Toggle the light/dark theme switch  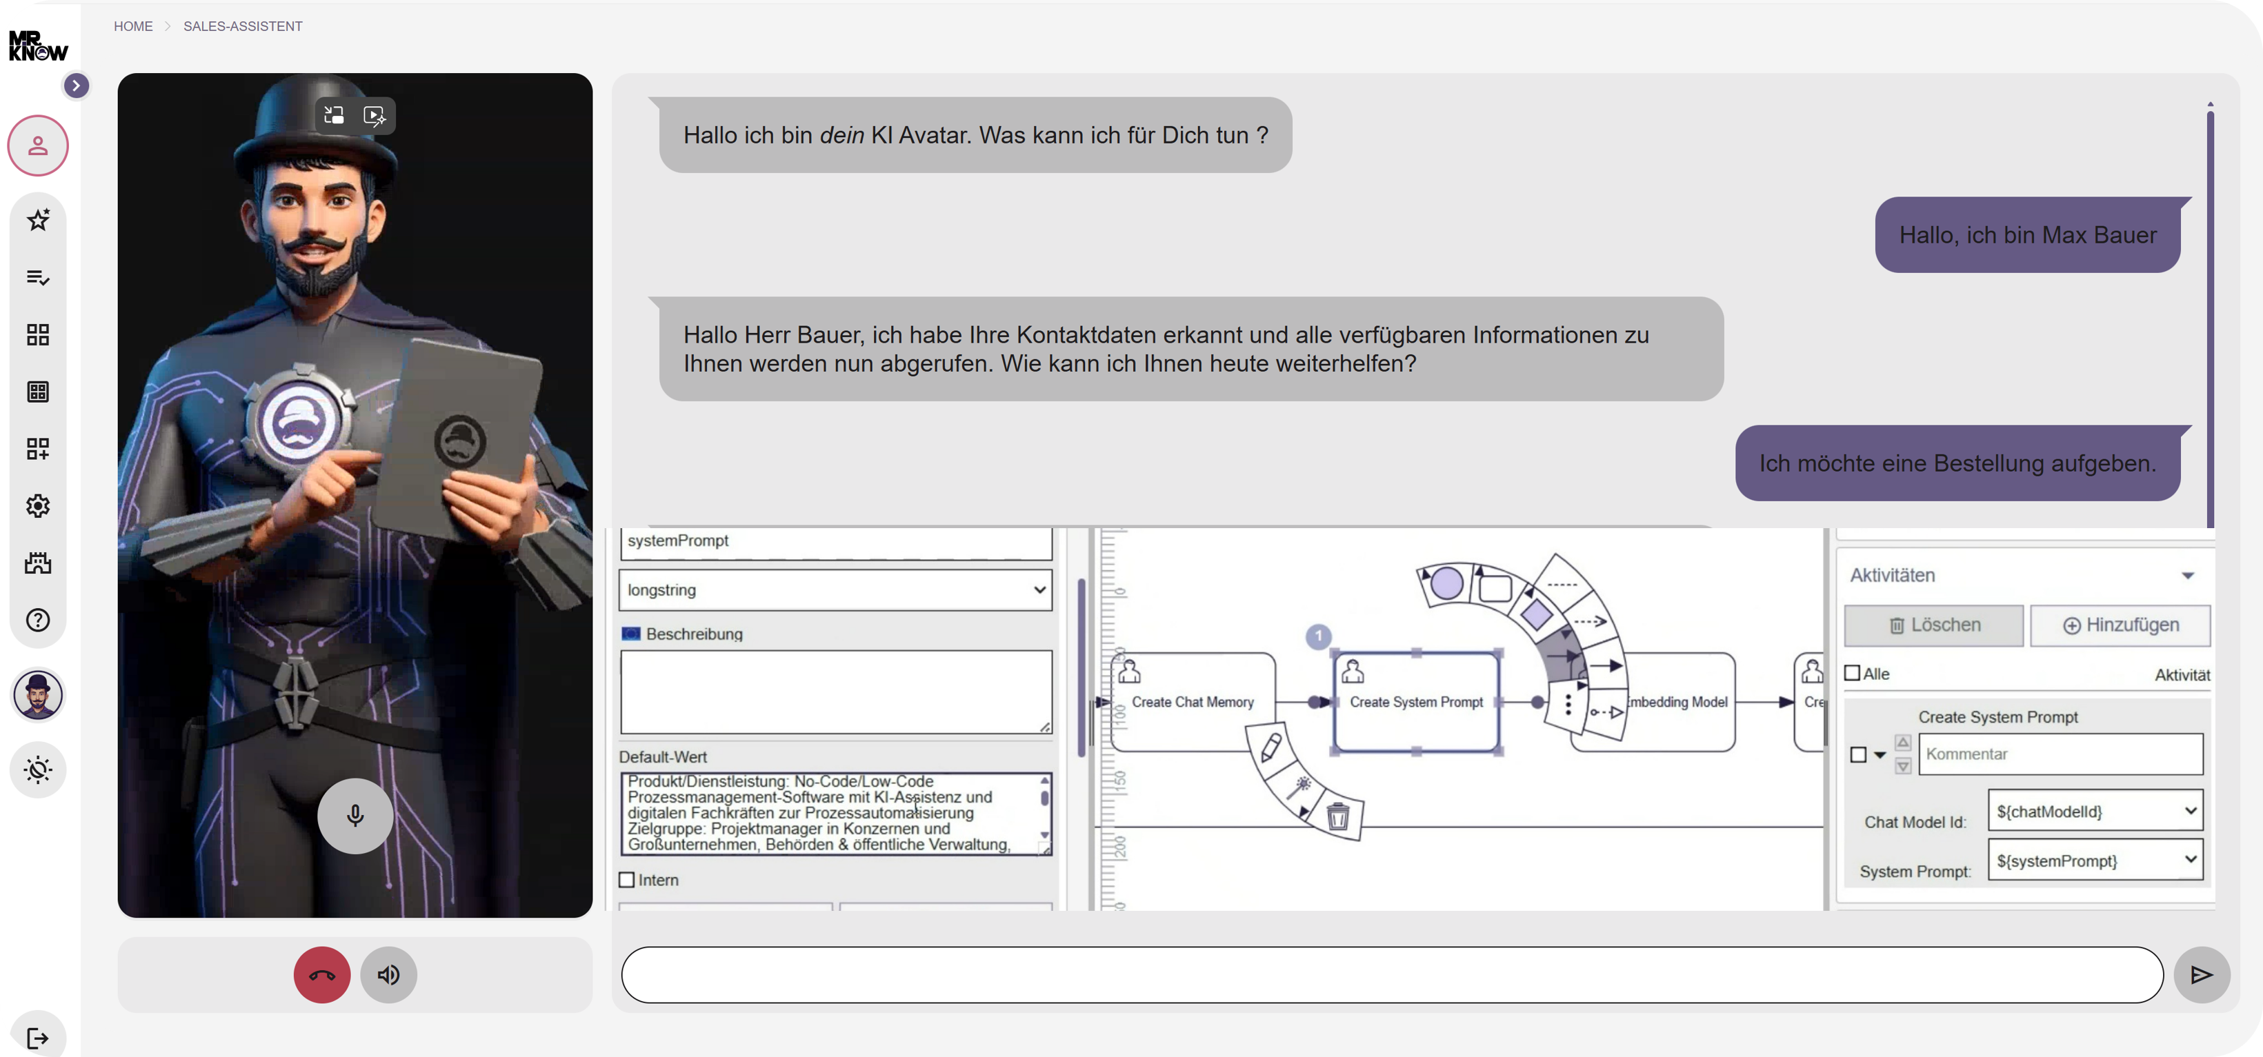pos(38,770)
